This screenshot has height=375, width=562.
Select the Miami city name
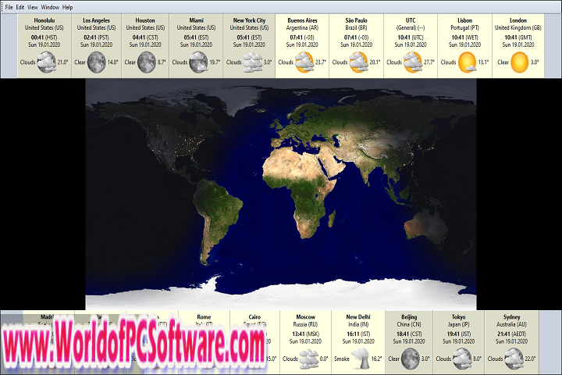coord(197,20)
